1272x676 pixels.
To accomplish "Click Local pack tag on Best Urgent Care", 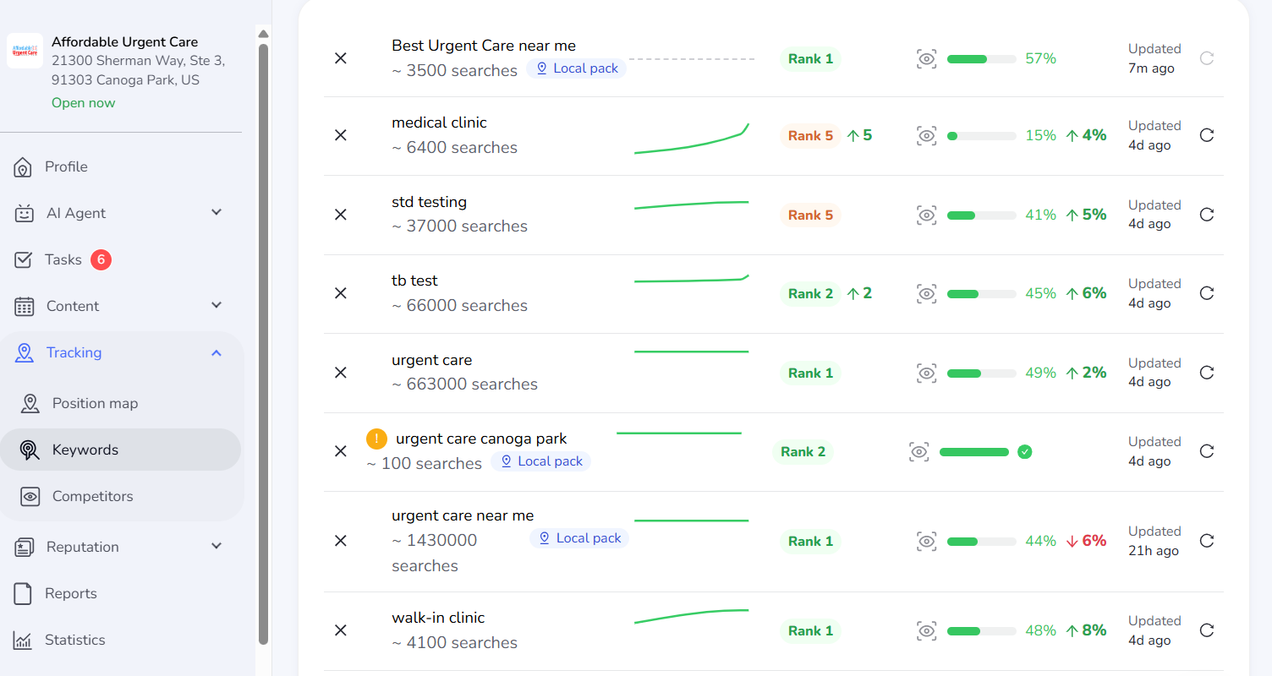I will 576,68.
